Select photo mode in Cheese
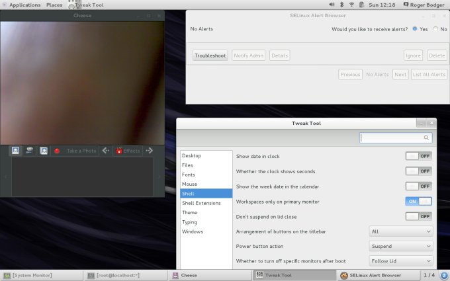This screenshot has width=450, height=281. [x=15, y=151]
